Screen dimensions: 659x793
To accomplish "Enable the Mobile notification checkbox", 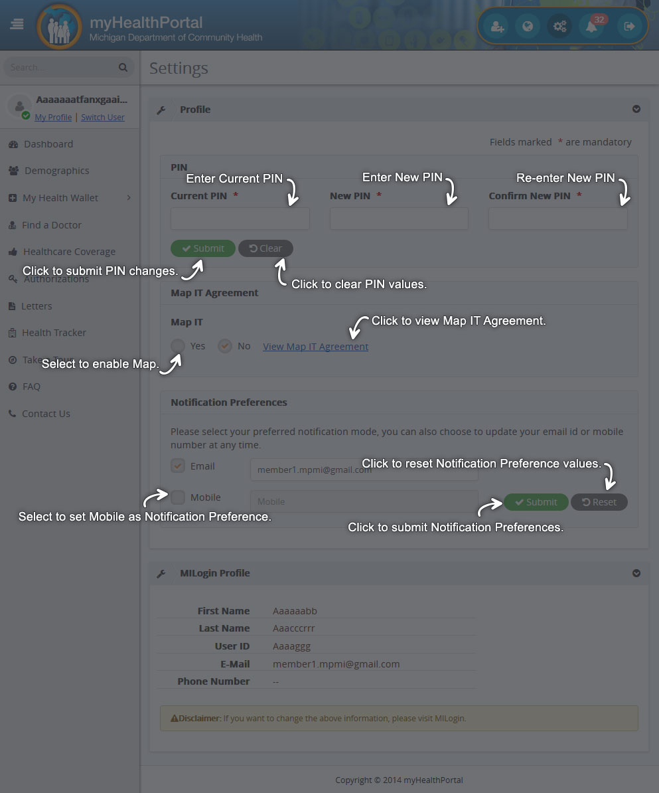I will click(x=178, y=497).
